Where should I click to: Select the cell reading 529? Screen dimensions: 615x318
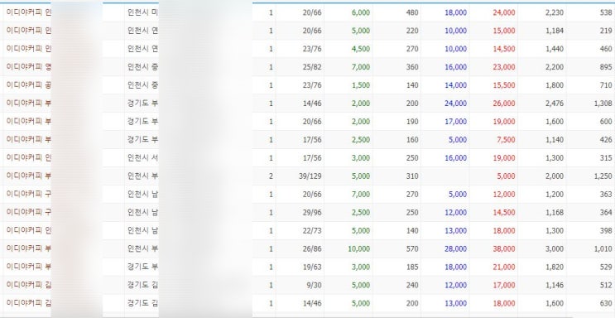(x=606, y=267)
